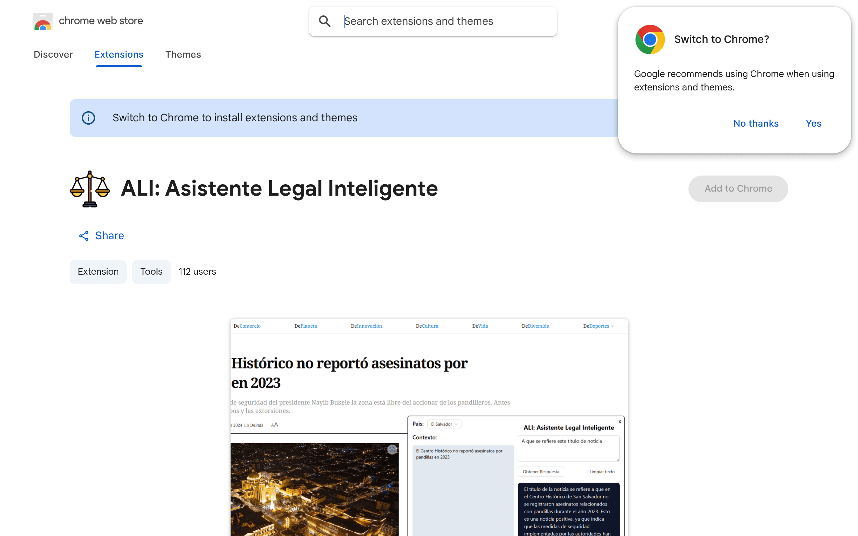
Task: Click the Add to Chrome button
Action: click(x=738, y=189)
